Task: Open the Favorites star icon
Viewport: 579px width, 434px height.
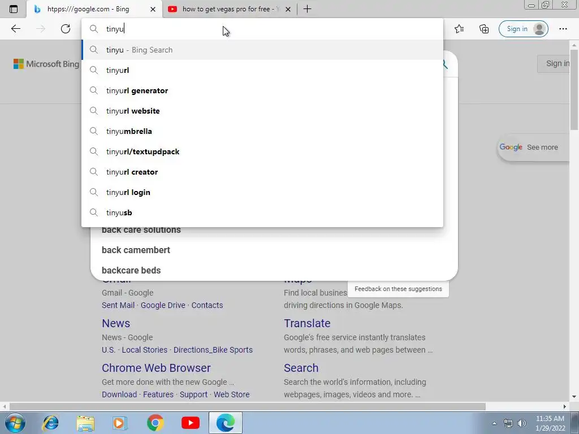Action: click(x=459, y=29)
